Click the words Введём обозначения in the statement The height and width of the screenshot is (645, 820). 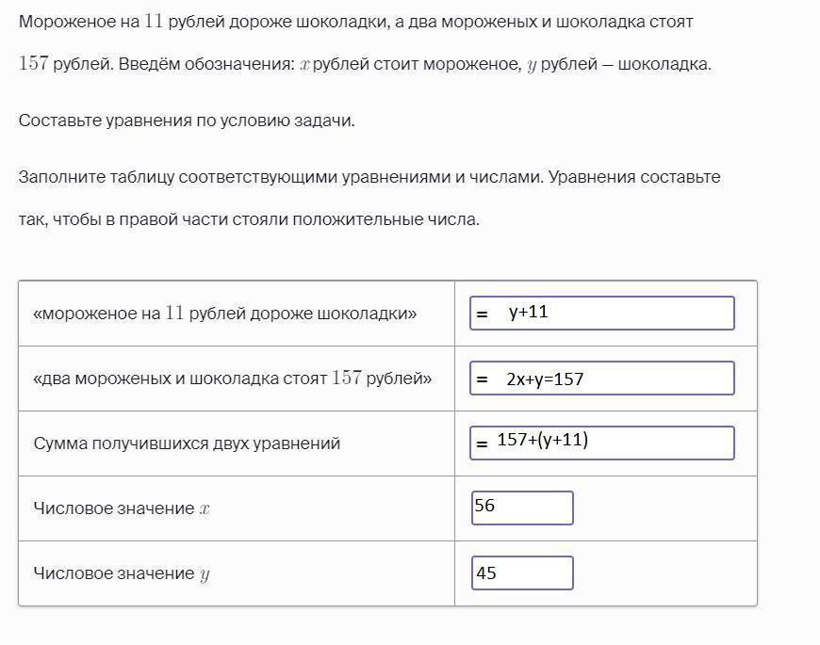206,64
